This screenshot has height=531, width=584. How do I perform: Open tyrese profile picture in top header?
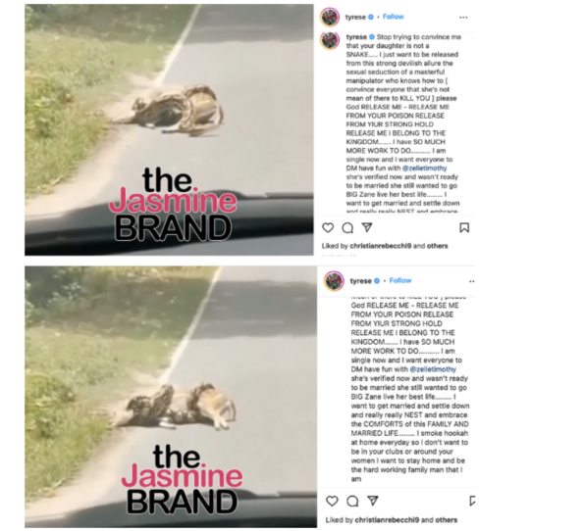(330, 17)
